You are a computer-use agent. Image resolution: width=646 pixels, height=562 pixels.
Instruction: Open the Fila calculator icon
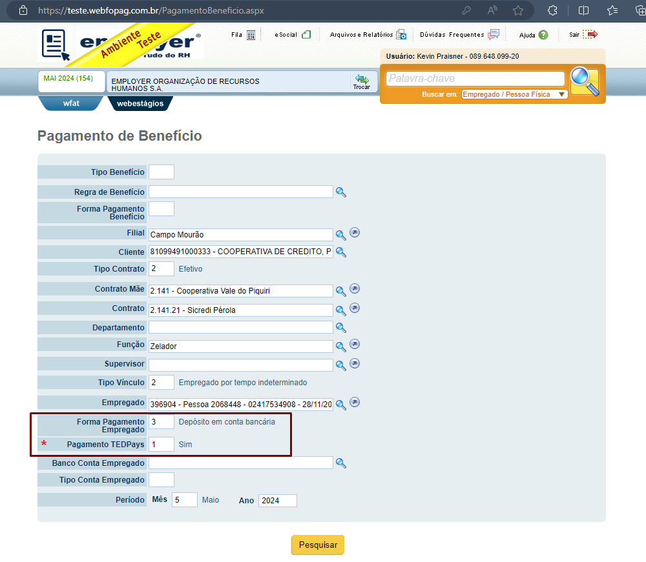251,35
